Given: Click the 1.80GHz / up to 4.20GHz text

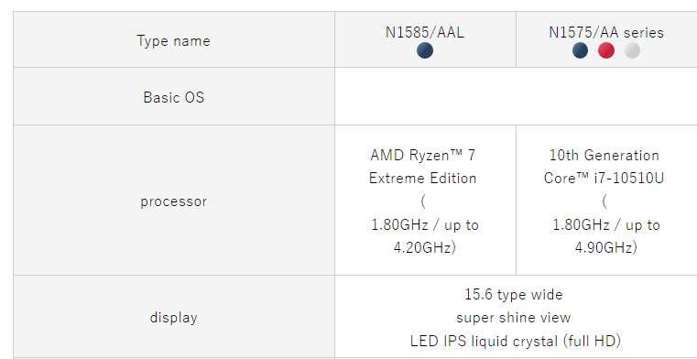Looking at the screenshot, I should click(424, 236).
